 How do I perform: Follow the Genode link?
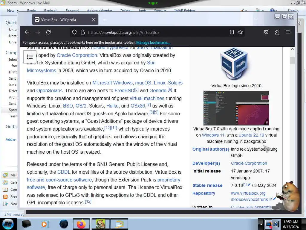coord(158,90)
